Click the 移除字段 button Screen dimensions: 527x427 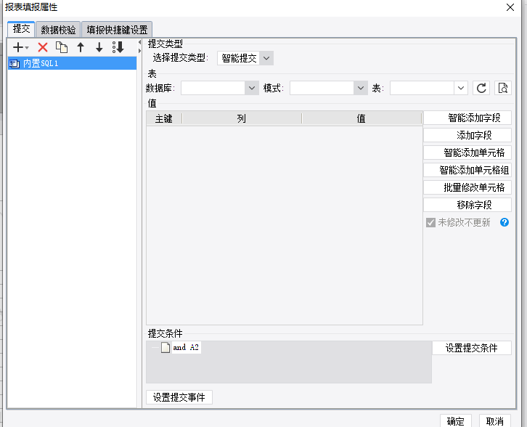(467, 205)
